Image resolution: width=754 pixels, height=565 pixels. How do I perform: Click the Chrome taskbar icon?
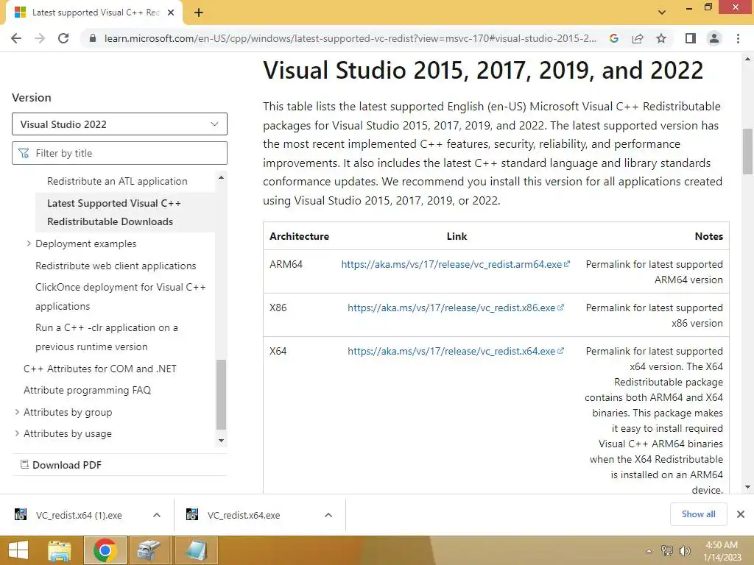[105, 550]
